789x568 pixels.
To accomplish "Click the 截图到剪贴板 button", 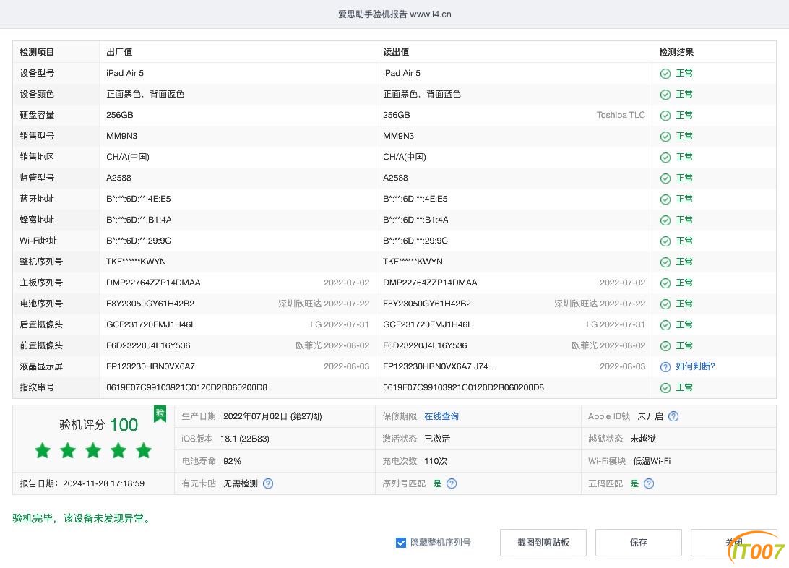I will click(543, 542).
